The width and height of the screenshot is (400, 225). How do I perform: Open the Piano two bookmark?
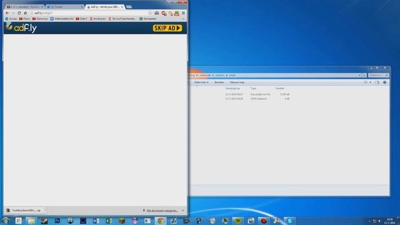tap(40, 19)
